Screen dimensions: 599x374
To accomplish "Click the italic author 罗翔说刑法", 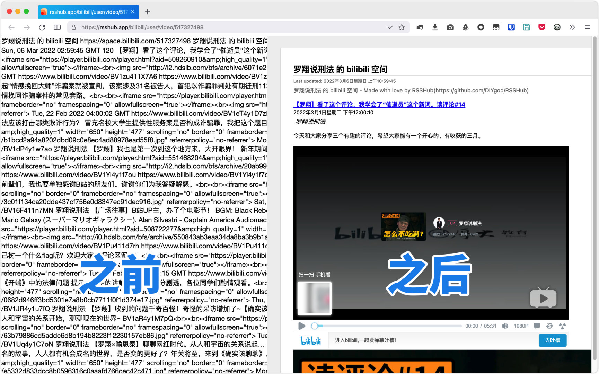I will 311,122.
